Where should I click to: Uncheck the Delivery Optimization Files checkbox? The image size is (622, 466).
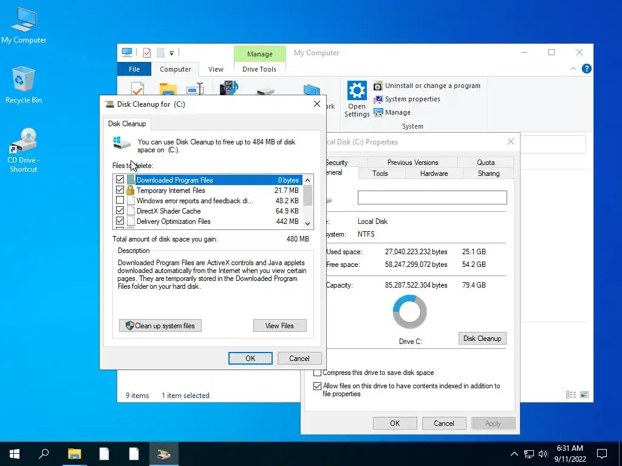point(120,221)
